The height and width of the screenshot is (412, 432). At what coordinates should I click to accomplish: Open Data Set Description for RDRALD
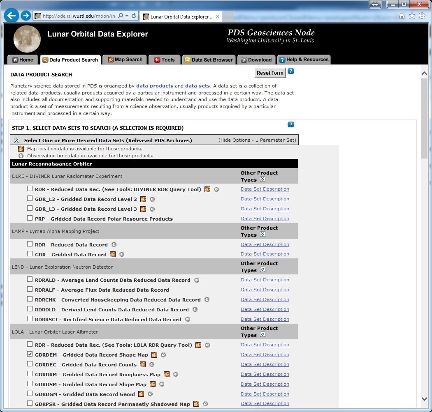pos(265,280)
